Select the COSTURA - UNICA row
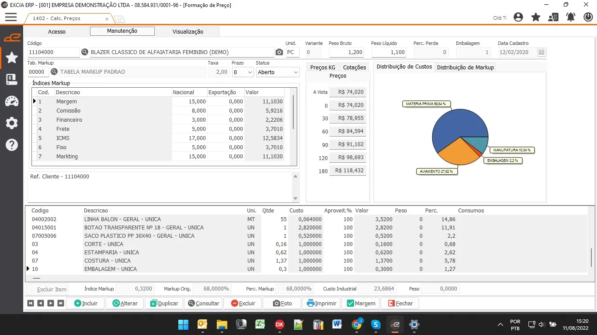The image size is (597, 335). click(x=306, y=261)
